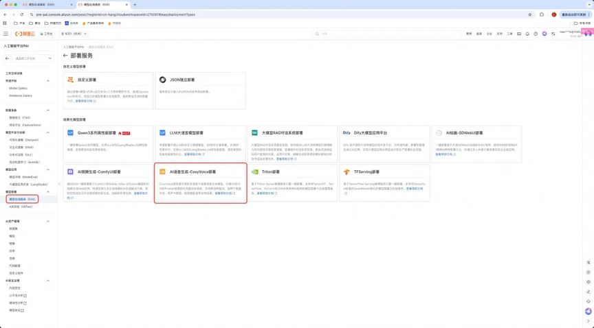The height and width of the screenshot is (328, 594).
Task: Open the hamburger menu beside Alibaba Cloud logo
Action: point(6,34)
